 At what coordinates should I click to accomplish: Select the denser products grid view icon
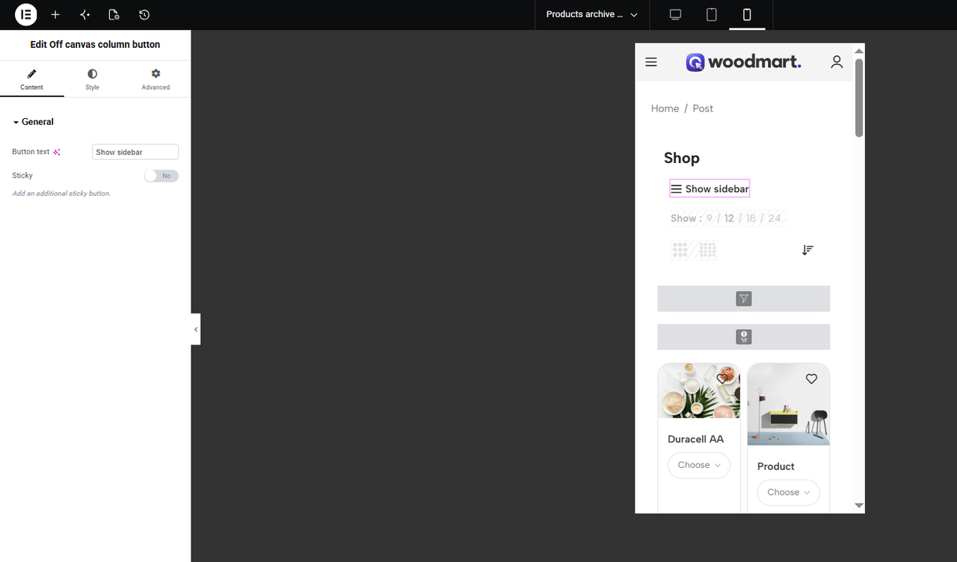tap(707, 250)
